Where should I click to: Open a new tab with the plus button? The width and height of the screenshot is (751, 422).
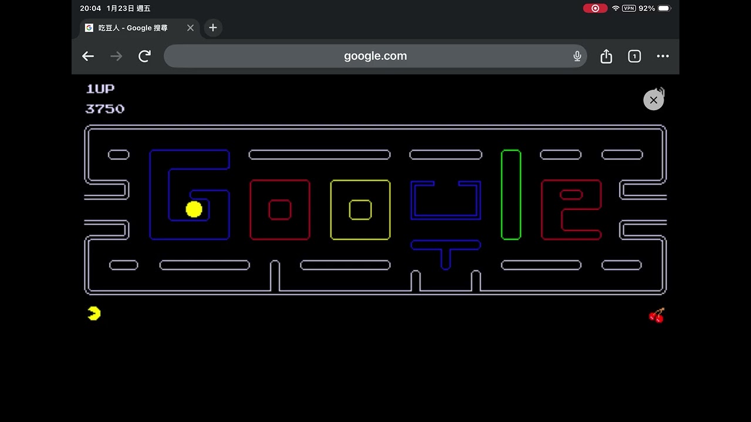pyautogui.click(x=213, y=28)
